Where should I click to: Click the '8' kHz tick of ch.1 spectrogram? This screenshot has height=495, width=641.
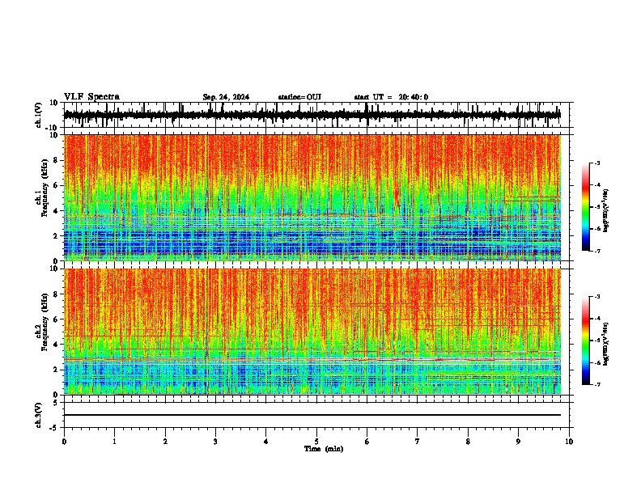pos(57,160)
